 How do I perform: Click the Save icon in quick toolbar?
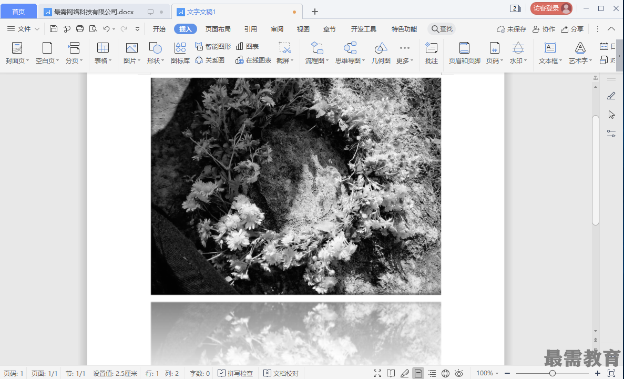click(x=53, y=29)
